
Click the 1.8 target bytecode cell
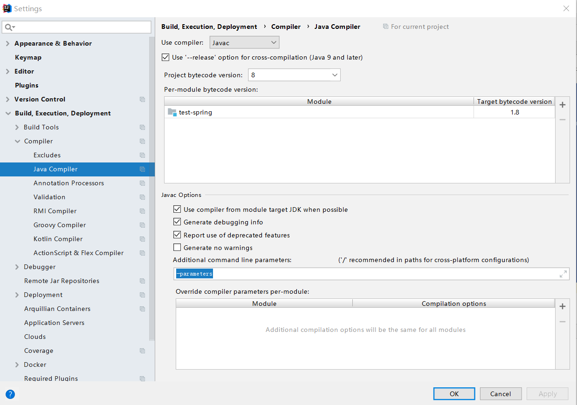515,112
